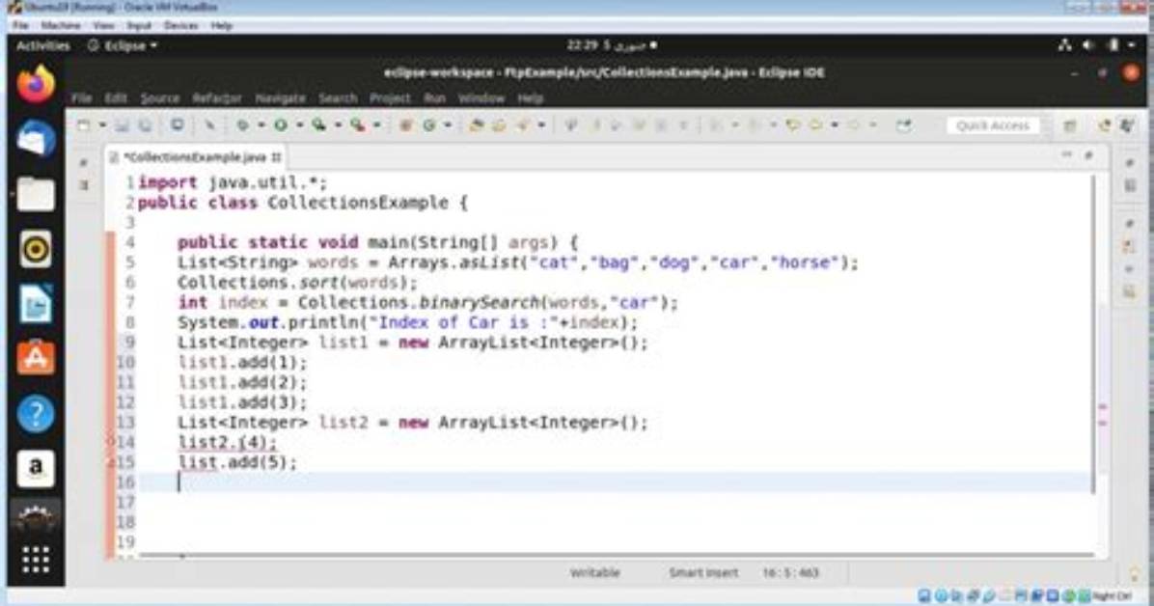Image resolution: width=1154 pixels, height=606 pixels.
Task: Click the editor vertical scrollbar
Action: pyautogui.click(x=1093, y=335)
